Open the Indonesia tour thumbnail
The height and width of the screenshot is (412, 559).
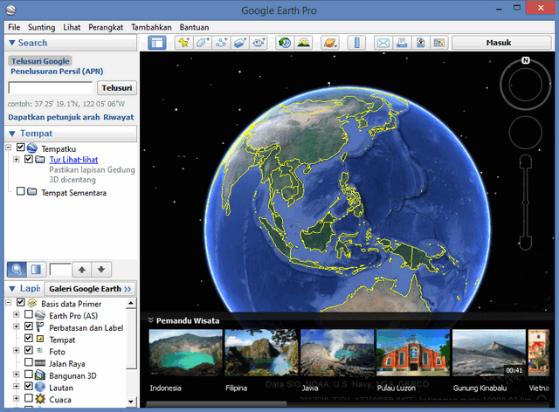pyautogui.click(x=185, y=352)
